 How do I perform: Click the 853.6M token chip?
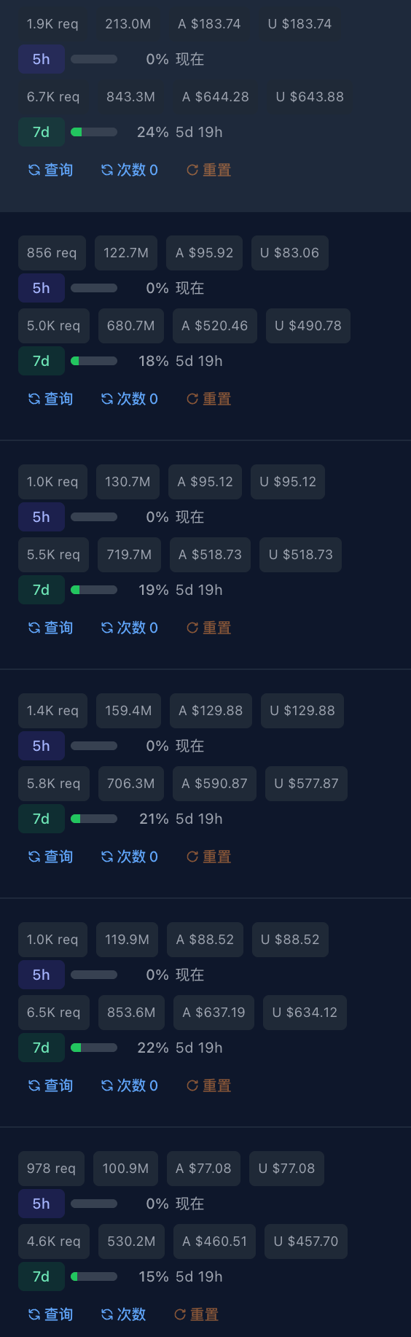(131, 1013)
